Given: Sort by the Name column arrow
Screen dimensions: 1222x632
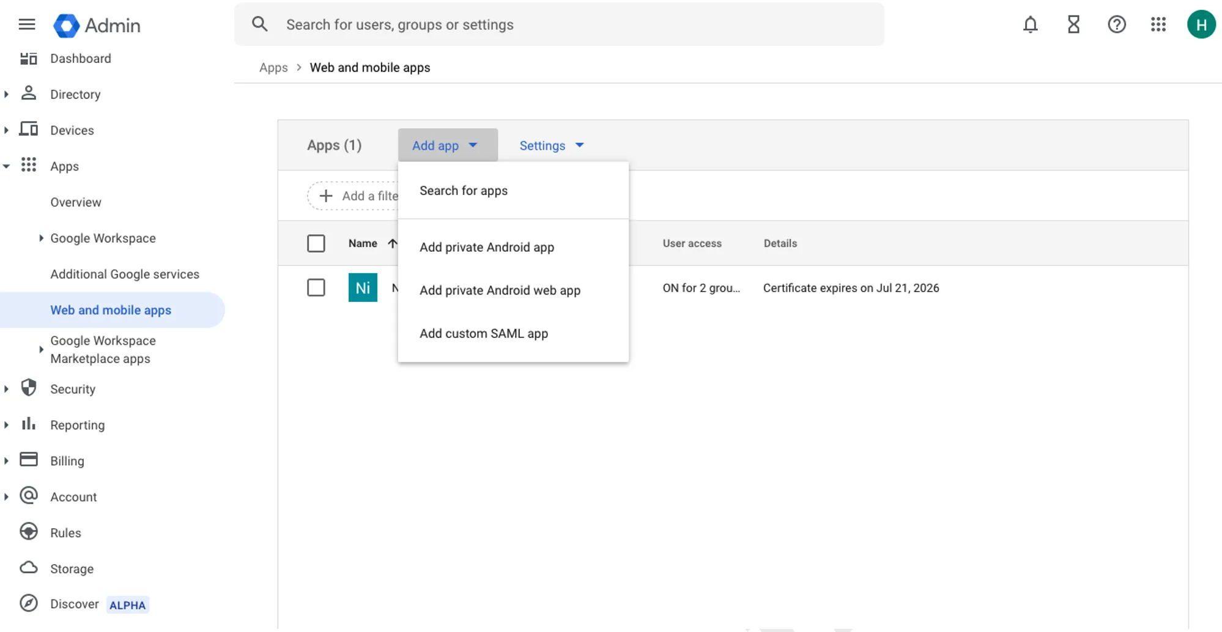Looking at the screenshot, I should [393, 243].
